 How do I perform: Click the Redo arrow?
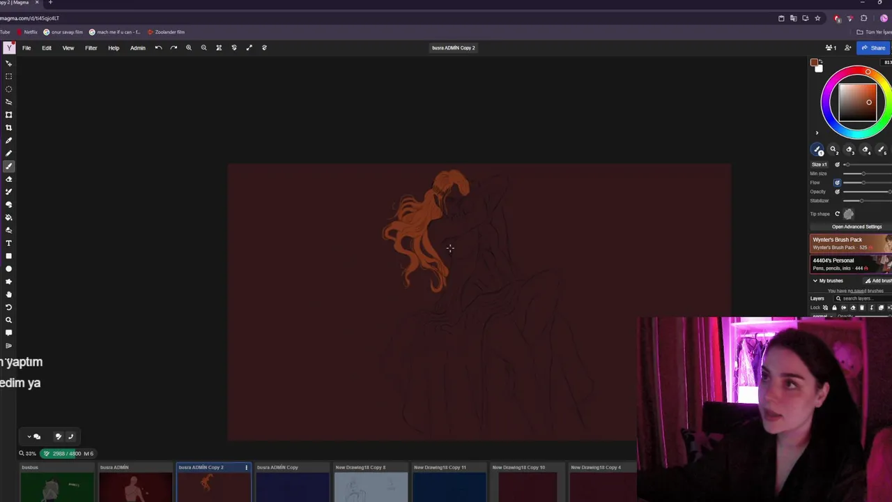tap(174, 47)
